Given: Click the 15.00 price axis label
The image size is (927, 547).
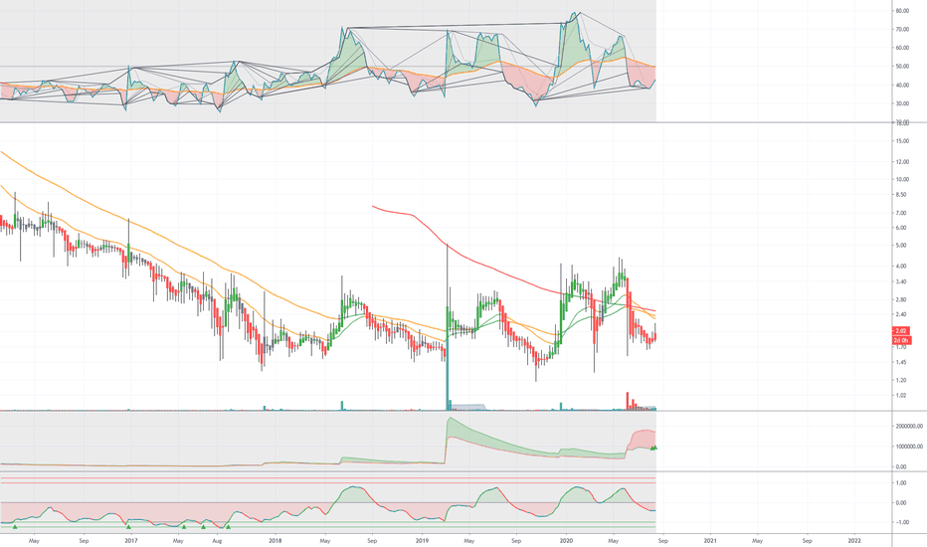Looking at the screenshot, I should point(901,141).
